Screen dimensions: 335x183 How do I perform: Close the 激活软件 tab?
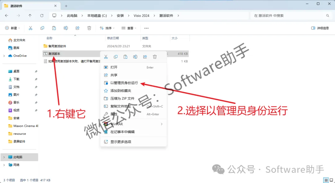coord(55,6)
